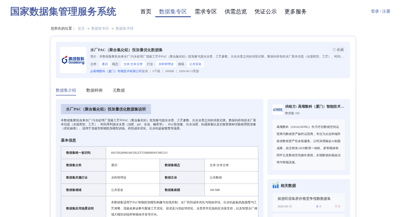Click the 水利管理业 industry tag
The width and height of the screenshot is (406, 217).
pyautogui.click(x=166, y=64)
